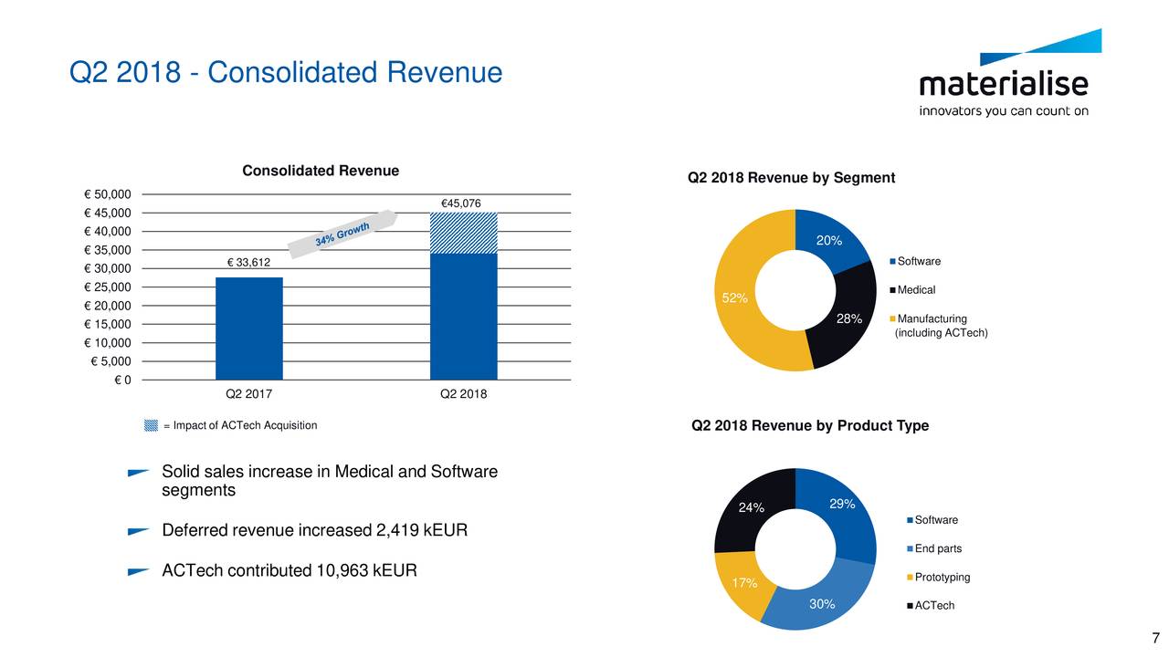Click the yellow Prototyping legend swatch

point(911,579)
